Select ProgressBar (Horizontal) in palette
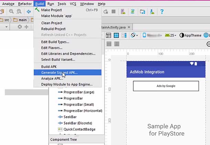Image resolution: width=210 pixels, height=145 pixels. pyautogui.click(x=80, y=111)
